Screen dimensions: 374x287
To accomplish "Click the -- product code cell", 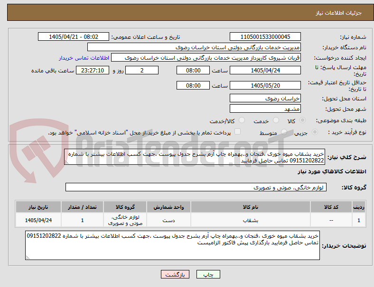I will (331, 220).
